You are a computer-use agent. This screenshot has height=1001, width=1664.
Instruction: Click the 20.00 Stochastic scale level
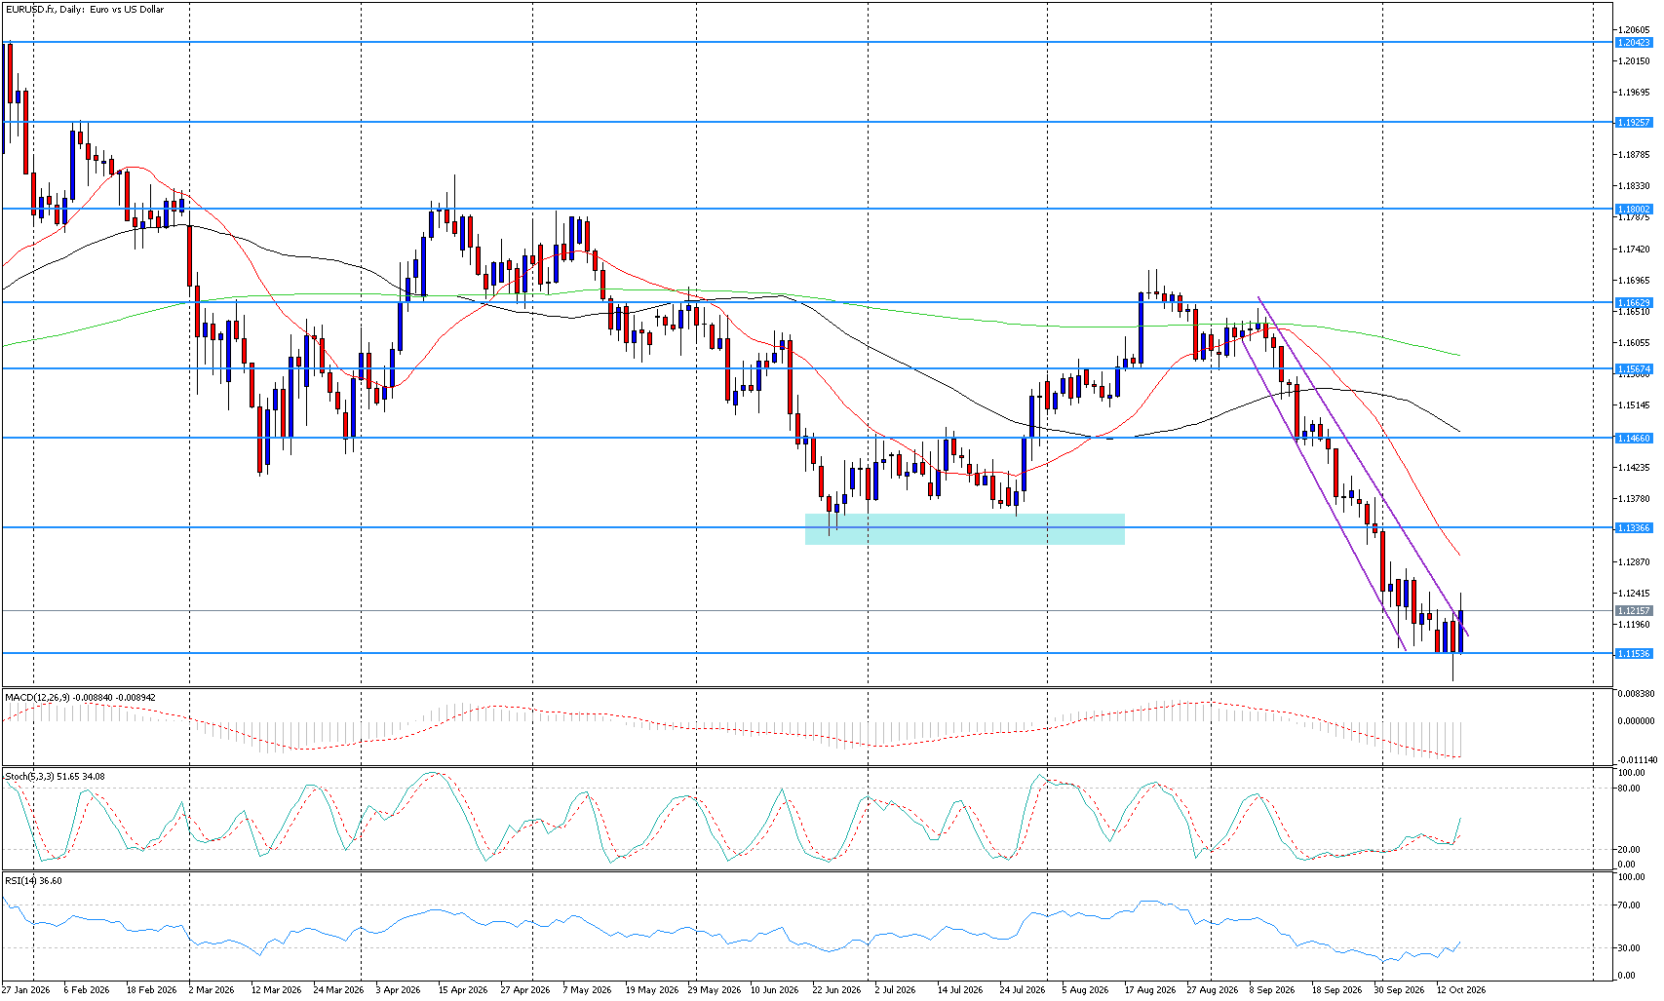point(1631,849)
